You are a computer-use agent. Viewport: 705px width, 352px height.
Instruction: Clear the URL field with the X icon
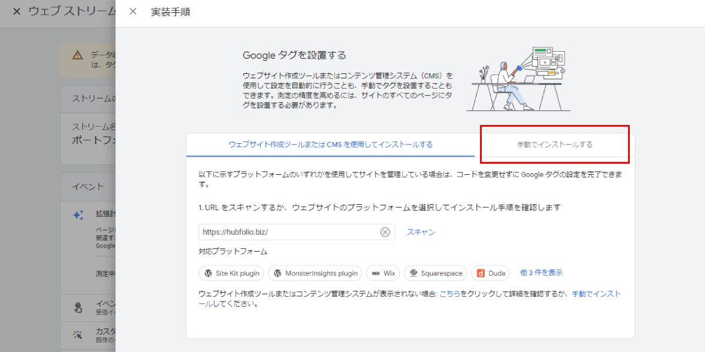point(385,232)
